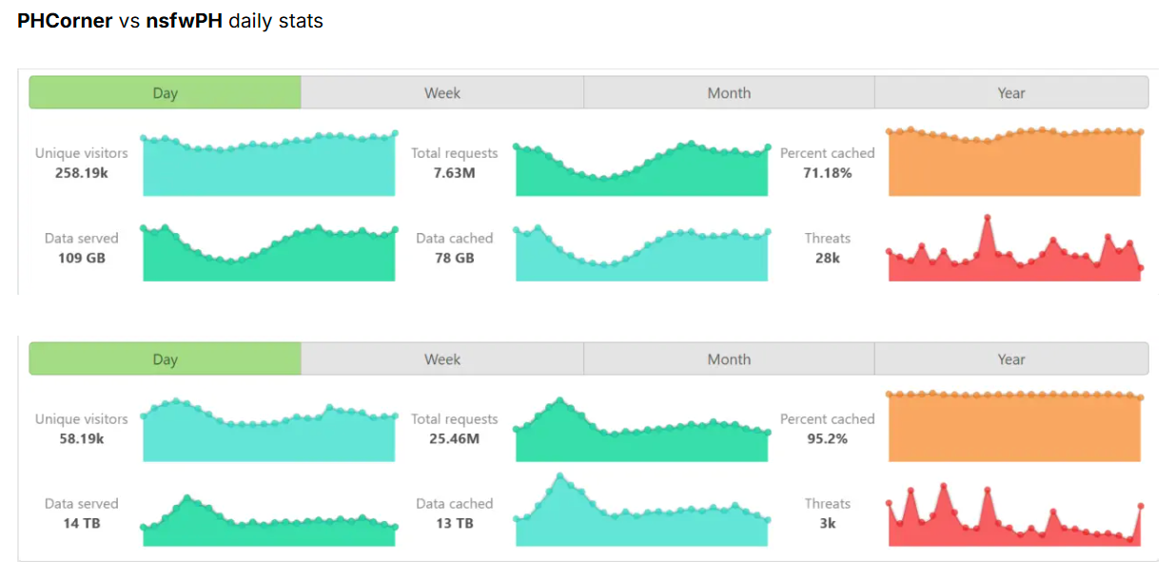Viewport: 1175px width, 580px height.
Task: Select the 78 GB data cached value
Action: [454, 259]
